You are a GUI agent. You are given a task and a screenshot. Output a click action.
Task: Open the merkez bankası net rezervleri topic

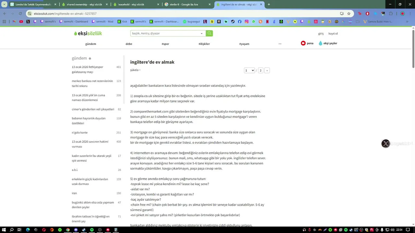[x=92, y=83]
